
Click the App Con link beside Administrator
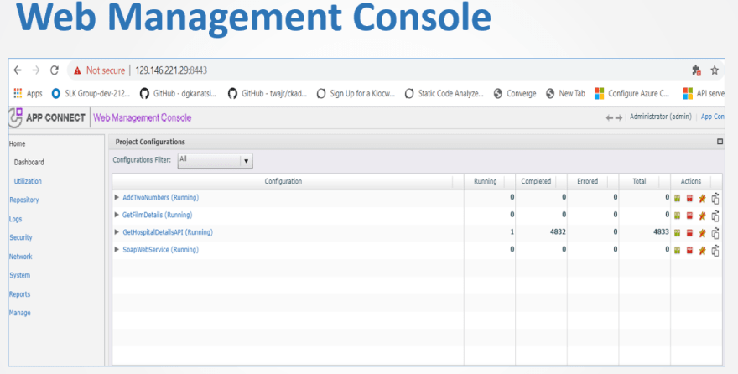tap(713, 117)
